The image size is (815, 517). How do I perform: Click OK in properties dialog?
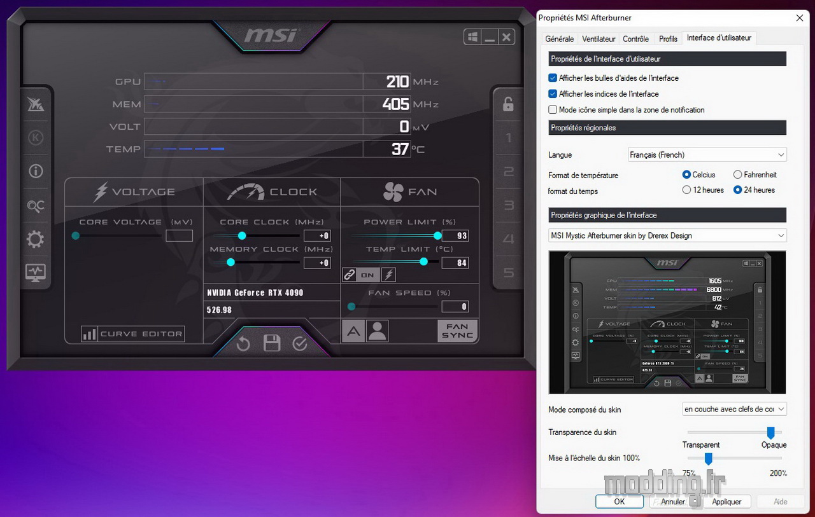click(620, 501)
